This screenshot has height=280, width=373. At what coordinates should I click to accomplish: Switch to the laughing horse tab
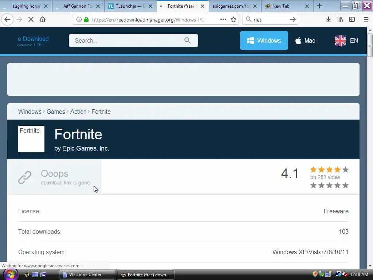(26, 6)
